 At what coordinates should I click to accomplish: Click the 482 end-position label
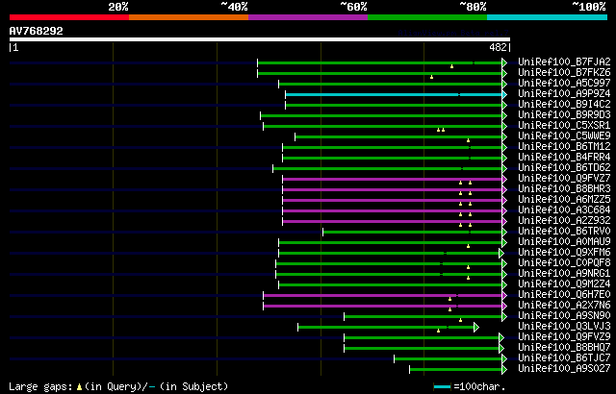(499, 47)
